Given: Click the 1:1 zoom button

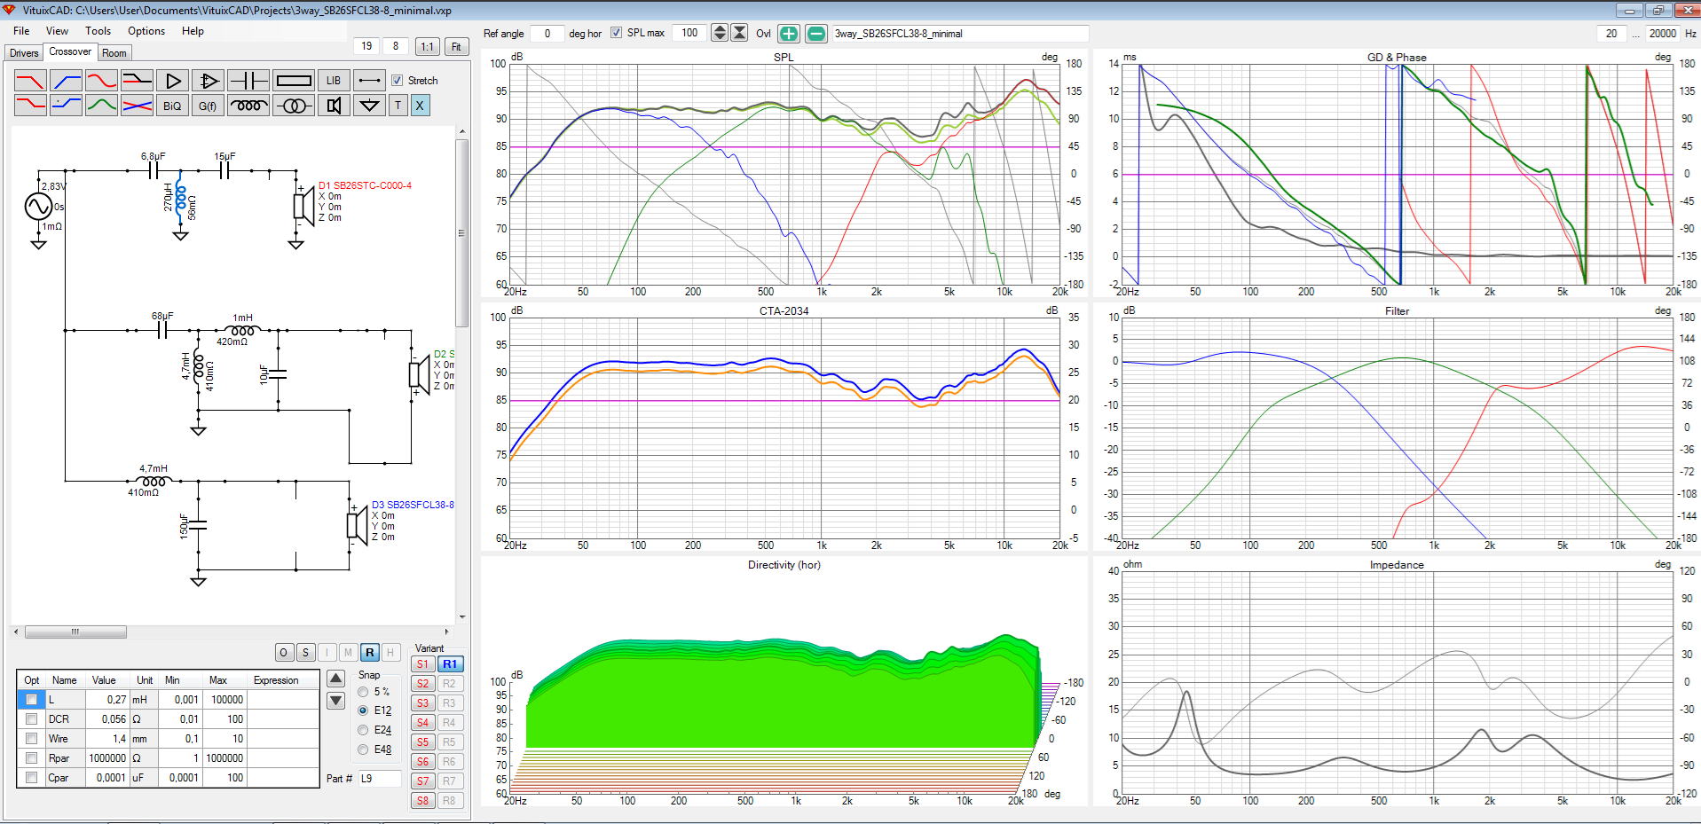Looking at the screenshot, I should tap(428, 46).
